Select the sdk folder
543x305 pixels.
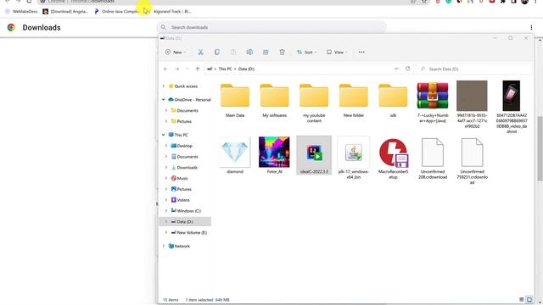[393, 100]
